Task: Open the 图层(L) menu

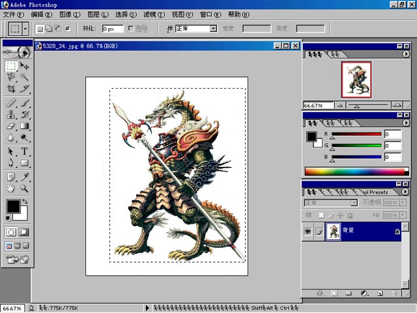Action: [98, 14]
